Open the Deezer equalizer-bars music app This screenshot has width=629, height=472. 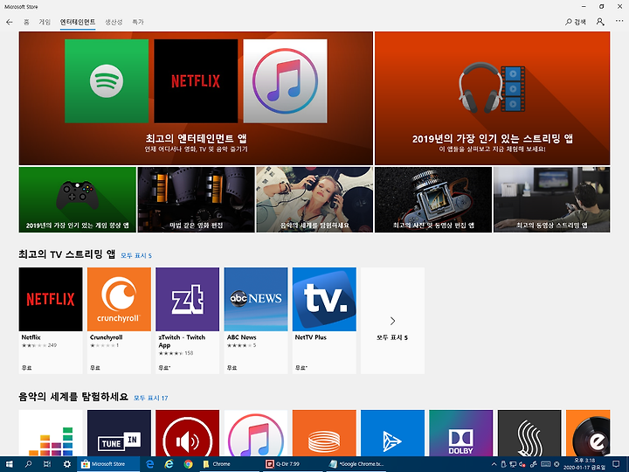[x=51, y=433]
